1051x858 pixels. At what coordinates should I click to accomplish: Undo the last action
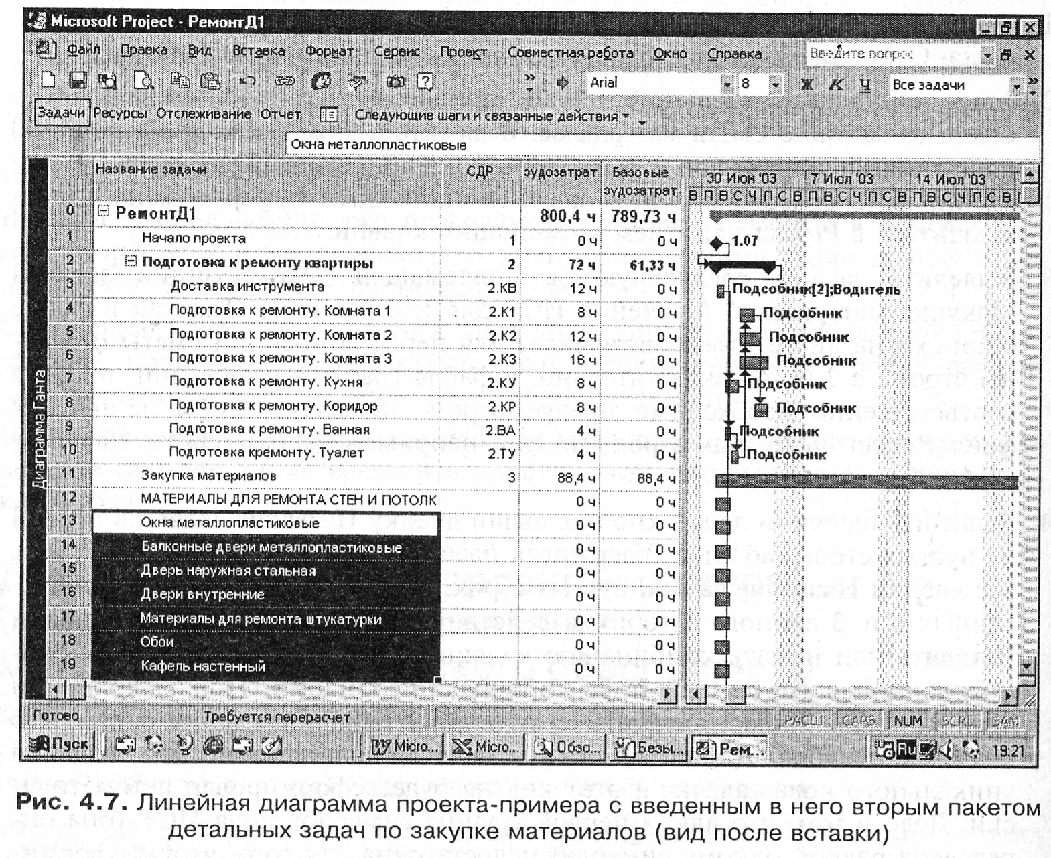coord(247,82)
